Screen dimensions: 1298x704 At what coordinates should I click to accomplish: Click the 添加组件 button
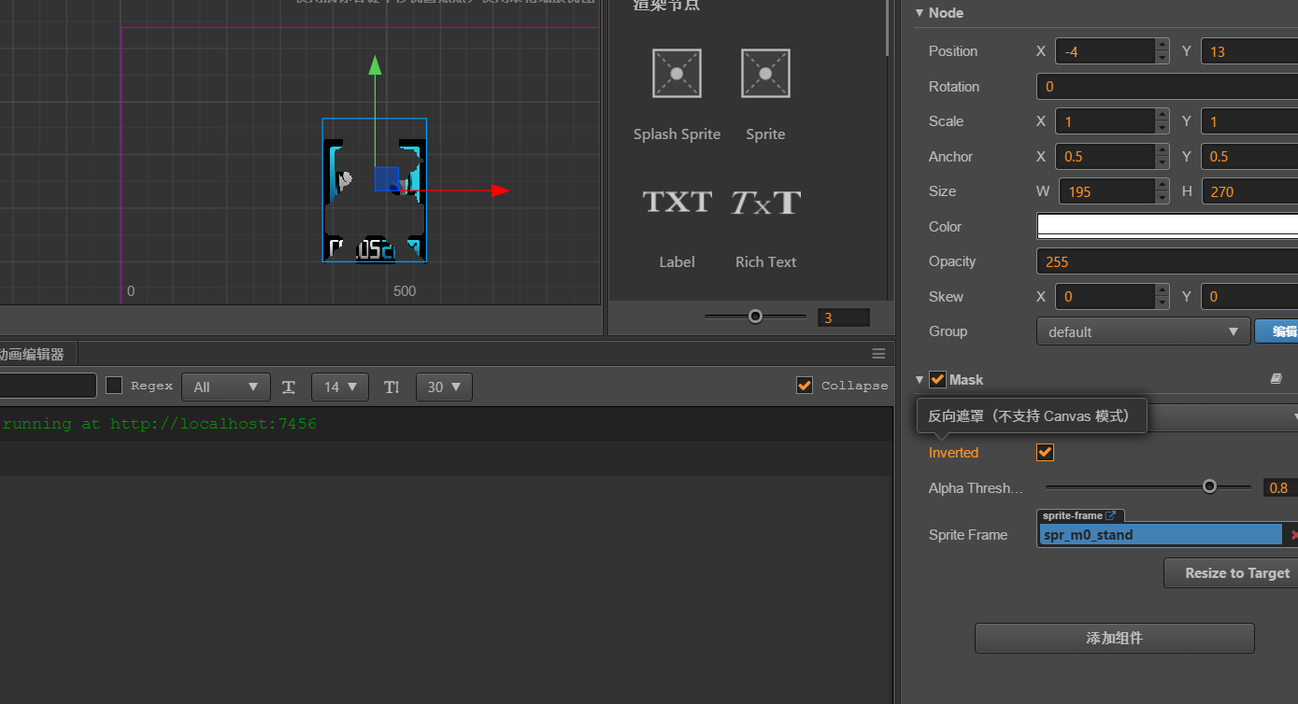1113,638
